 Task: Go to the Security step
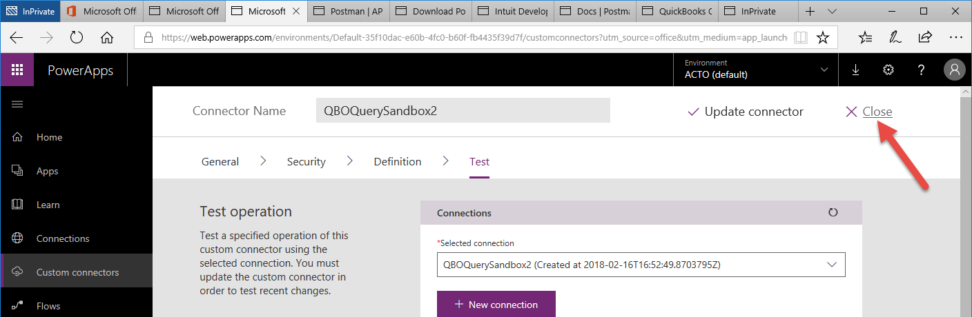coord(306,162)
